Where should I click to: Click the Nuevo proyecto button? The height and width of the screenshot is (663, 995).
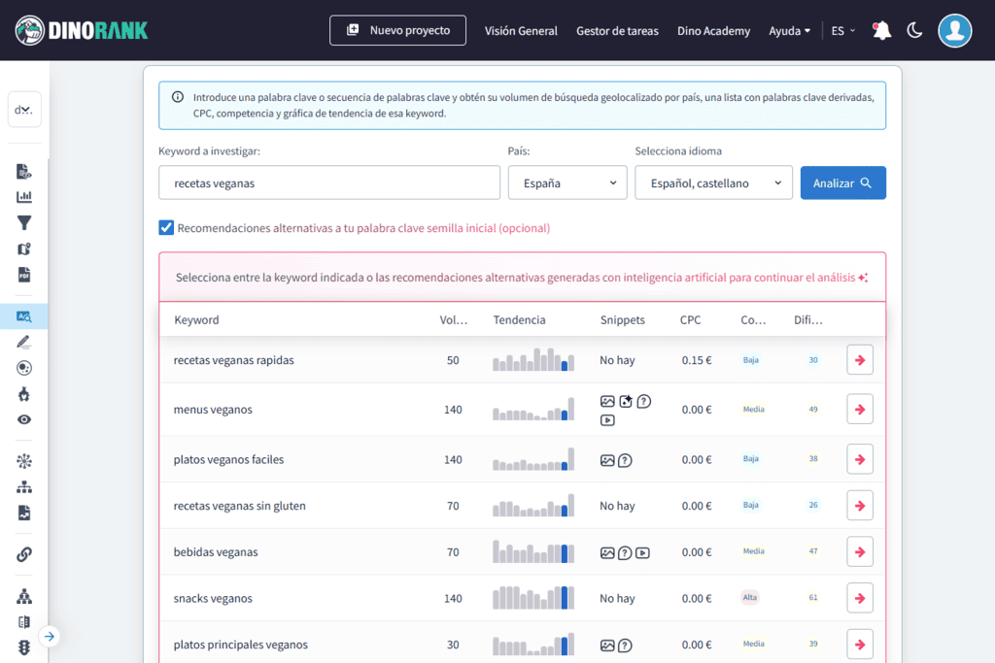[x=397, y=30]
